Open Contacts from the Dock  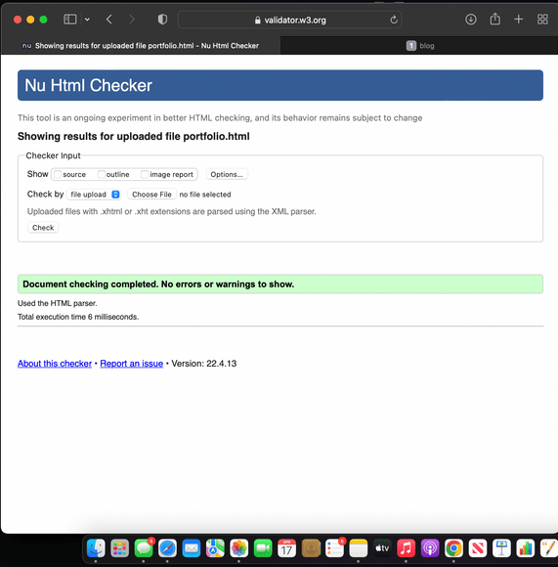pos(311,548)
